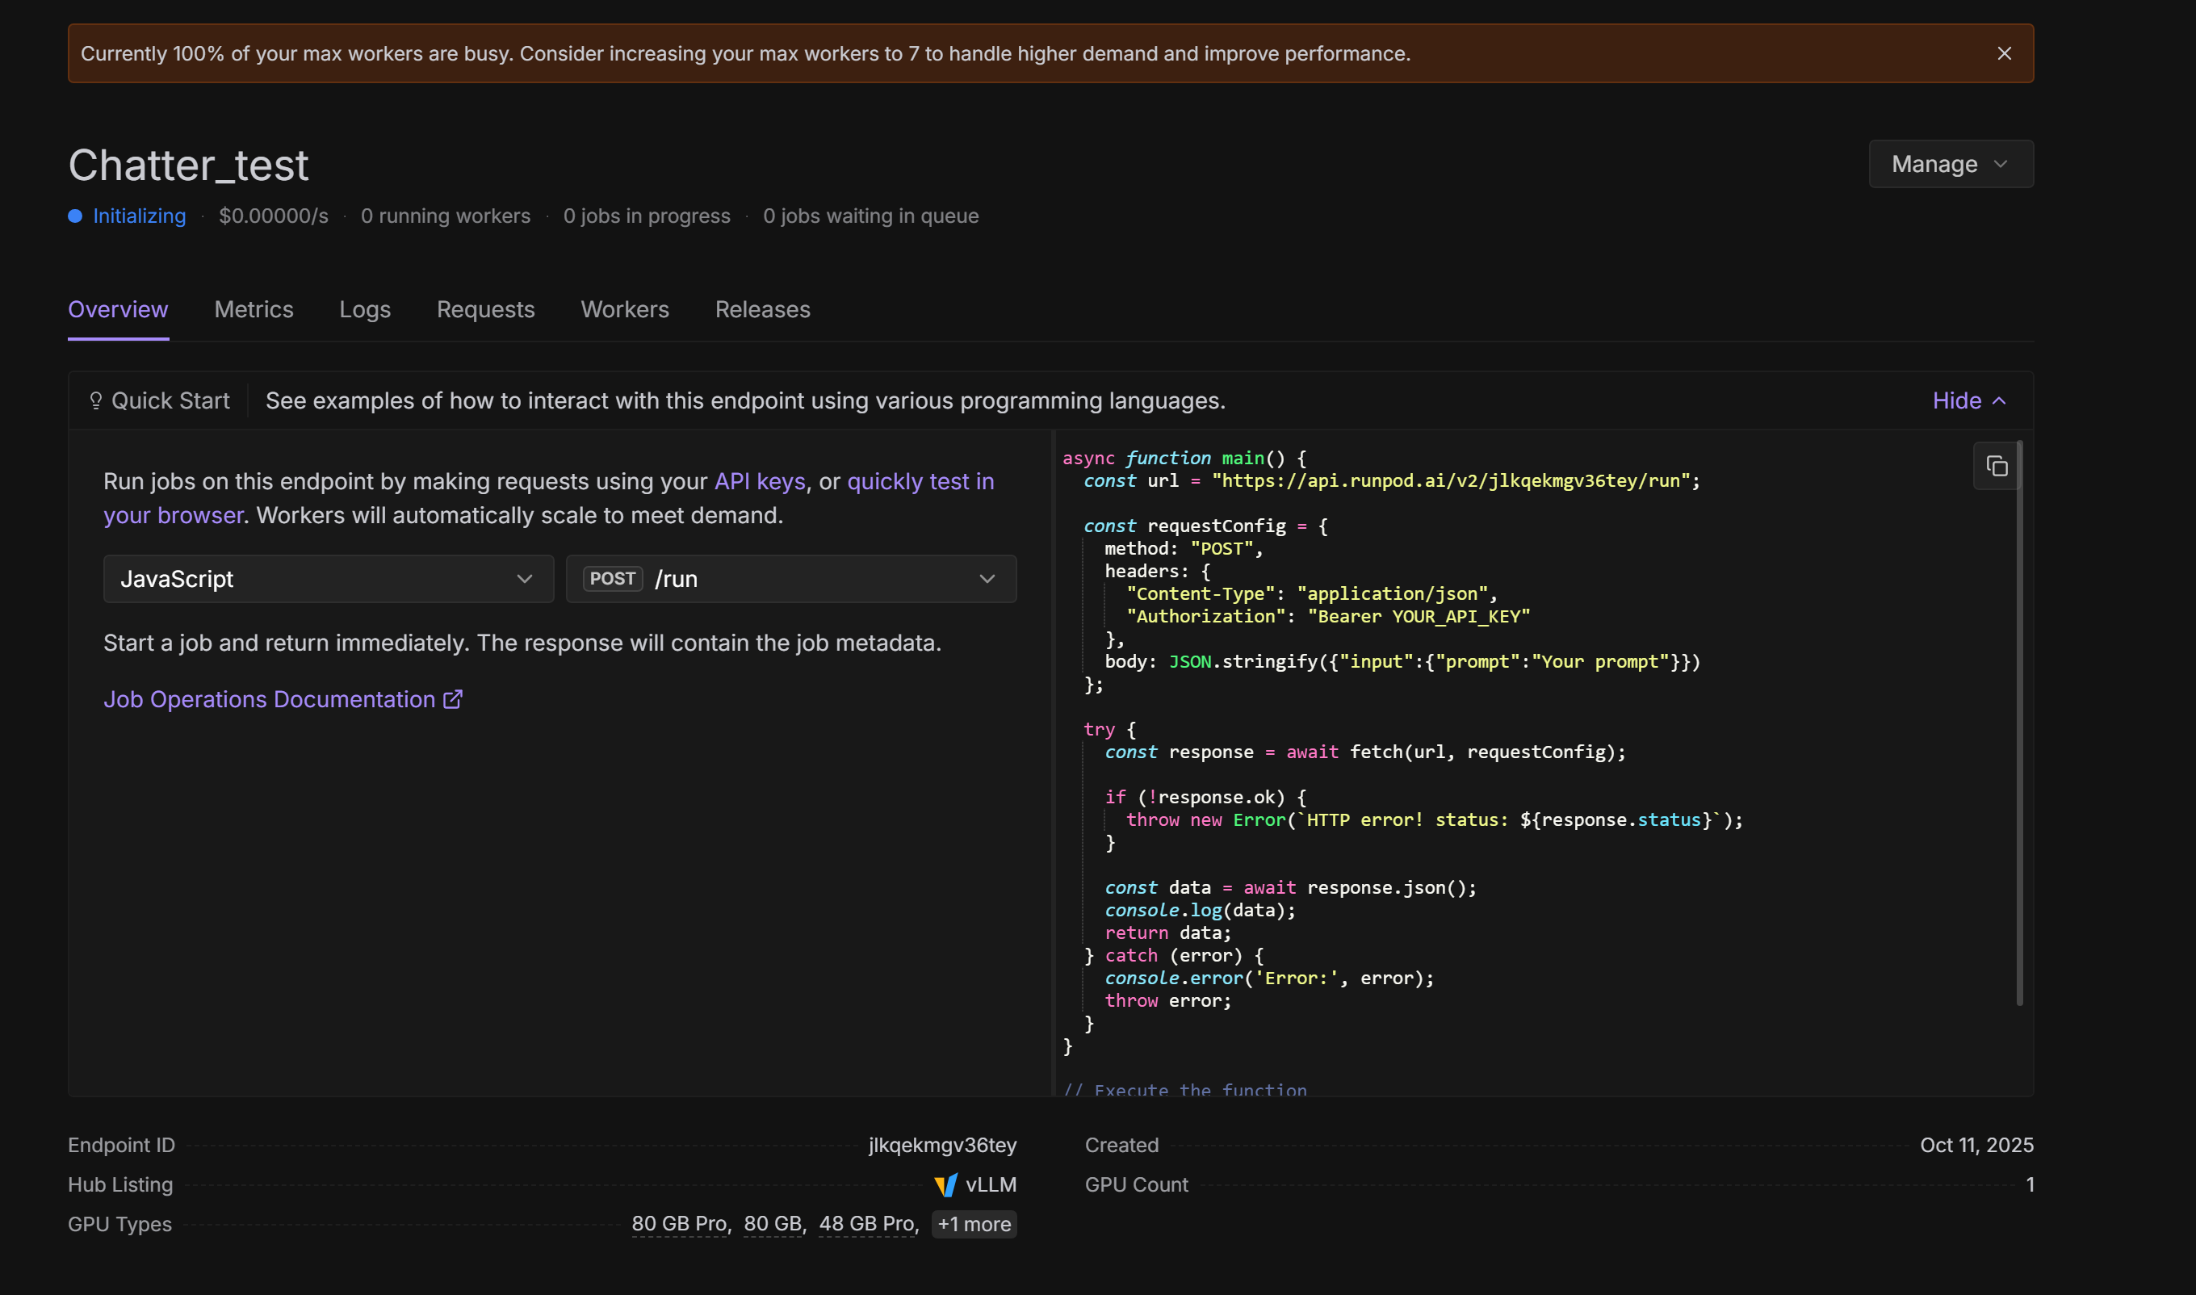The image size is (2196, 1295).
Task: View the Releases tab
Action: (762, 310)
